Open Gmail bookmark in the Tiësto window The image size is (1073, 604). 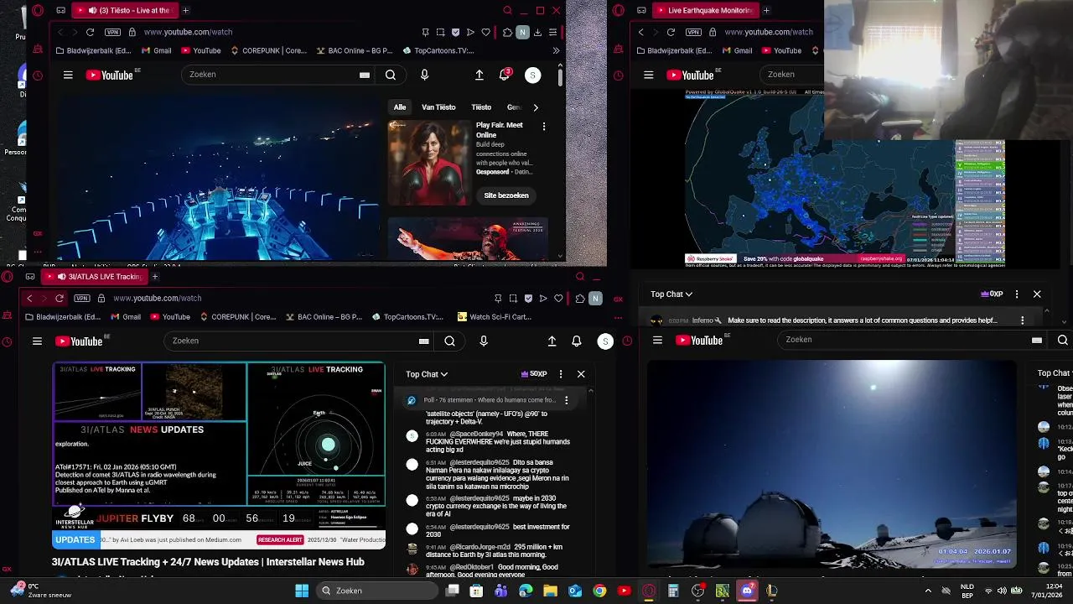click(x=155, y=50)
